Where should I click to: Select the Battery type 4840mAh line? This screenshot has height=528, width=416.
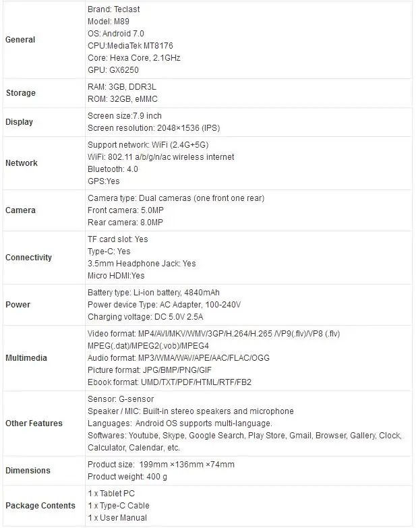(x=154, y=293)
